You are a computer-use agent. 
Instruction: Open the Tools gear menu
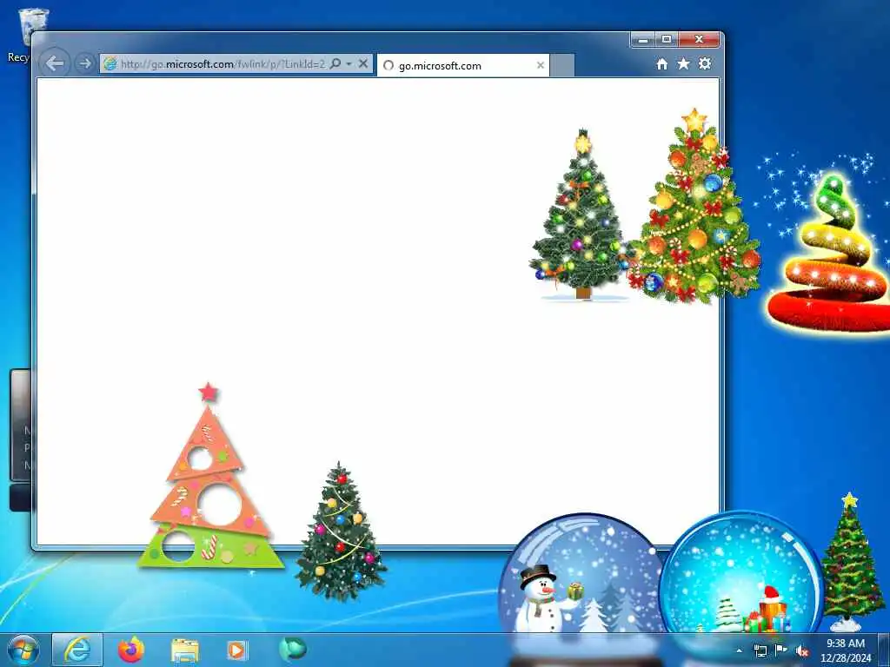[x=705, y=63]
